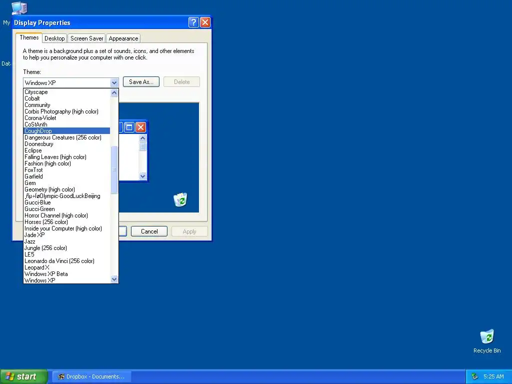The height and width of the screenshot is (384, 512).
Task: Choose Geometry (high color) theme
Action: [x=67, y=189]
